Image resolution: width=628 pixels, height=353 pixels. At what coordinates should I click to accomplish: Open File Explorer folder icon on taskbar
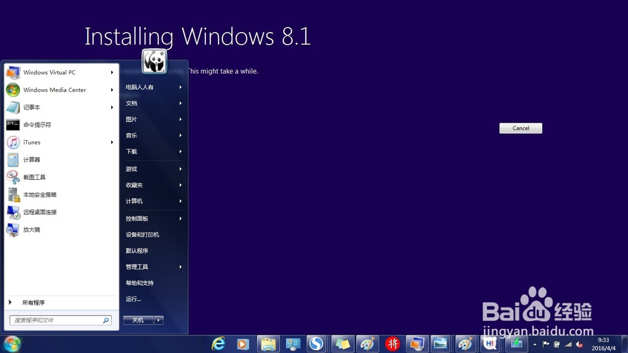click(268, 344)
